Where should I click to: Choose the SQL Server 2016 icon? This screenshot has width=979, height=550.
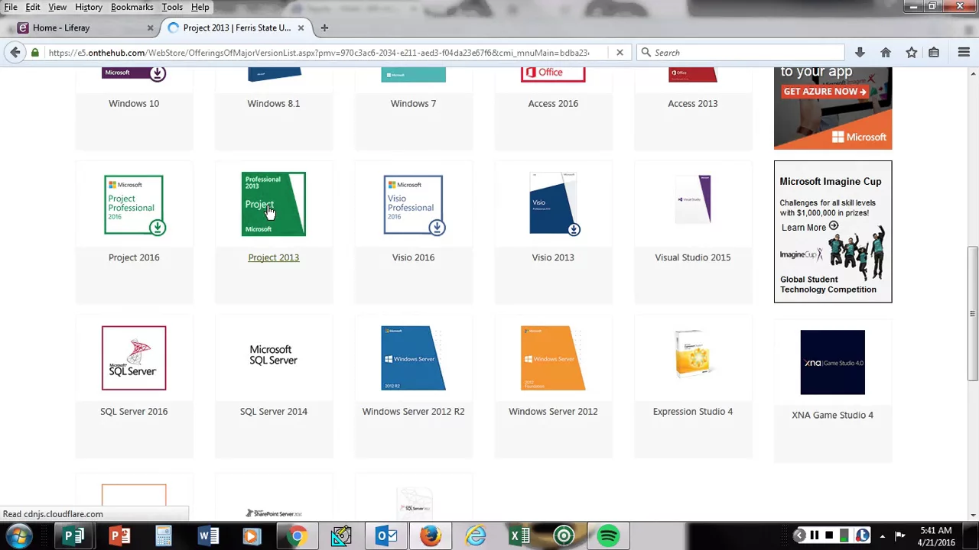[134, 358]
